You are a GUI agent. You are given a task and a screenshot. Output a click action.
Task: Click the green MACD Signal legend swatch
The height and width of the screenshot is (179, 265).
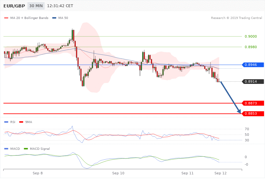coord(26,149)
